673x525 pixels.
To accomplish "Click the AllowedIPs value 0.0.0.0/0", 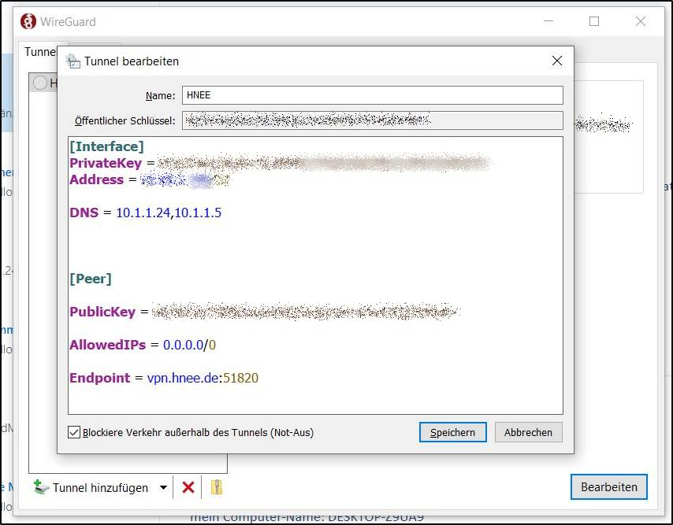I will (x=189, y=345).
